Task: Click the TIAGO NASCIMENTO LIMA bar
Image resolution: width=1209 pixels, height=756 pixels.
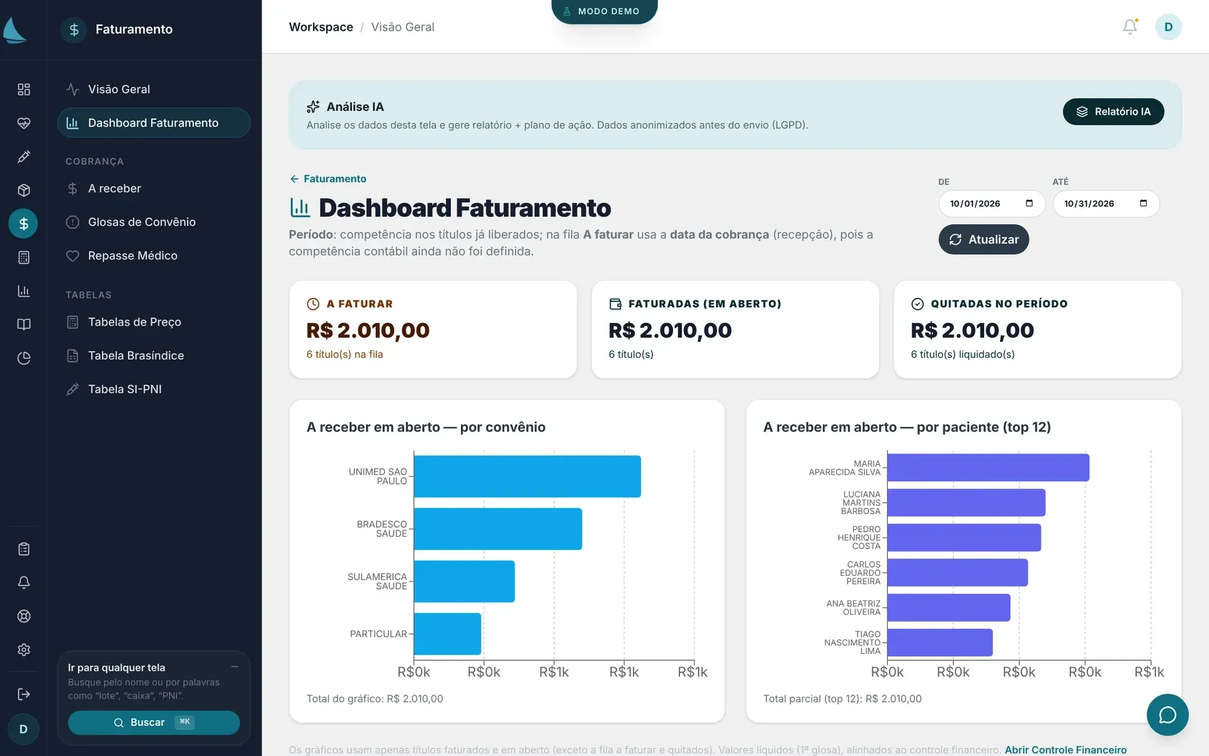Action: (x=940, y=643)
